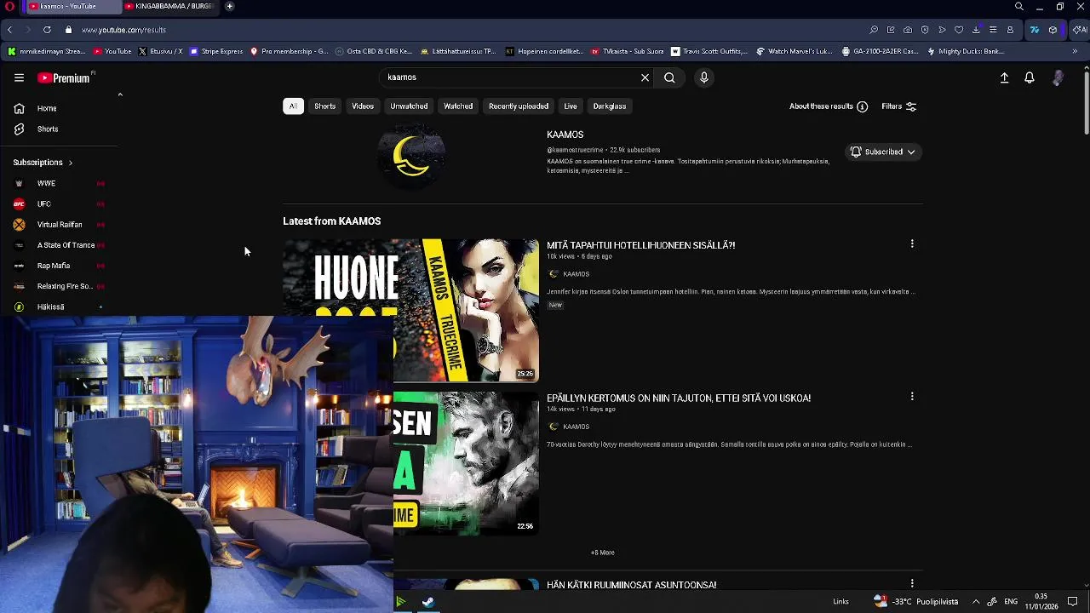Open the weather widget -33°C Puolipilvistä
Viewport: 1090px width, 613px height.
tap(916, 602)
